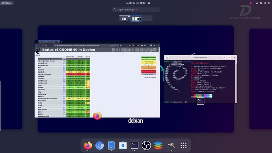Screen dimensions: 272x153
Task: Open ONLYOFFICE layered icon in the dash
Action: click(x=158, y=146)
